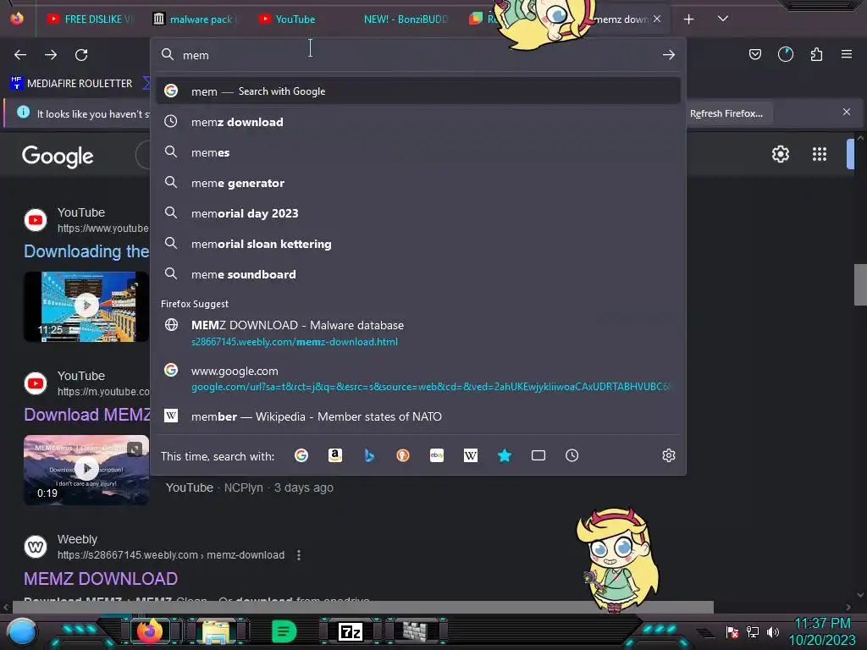Image resolution: width=867 pixels, height=650 pixels.
Task: Click the Go arrow in address bar
Action: point(669,55)
